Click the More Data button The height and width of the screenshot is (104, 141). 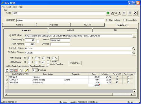coord(75,63)
